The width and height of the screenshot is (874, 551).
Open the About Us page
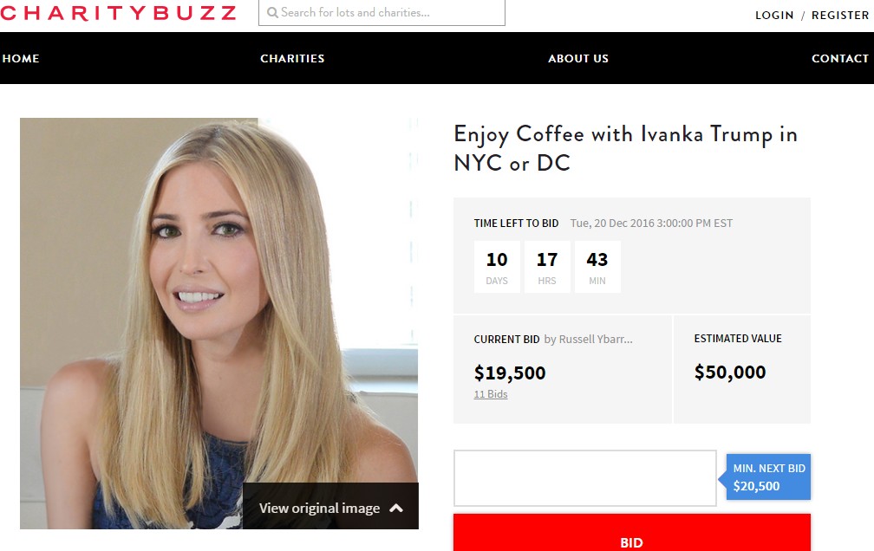tap(578, 59)
